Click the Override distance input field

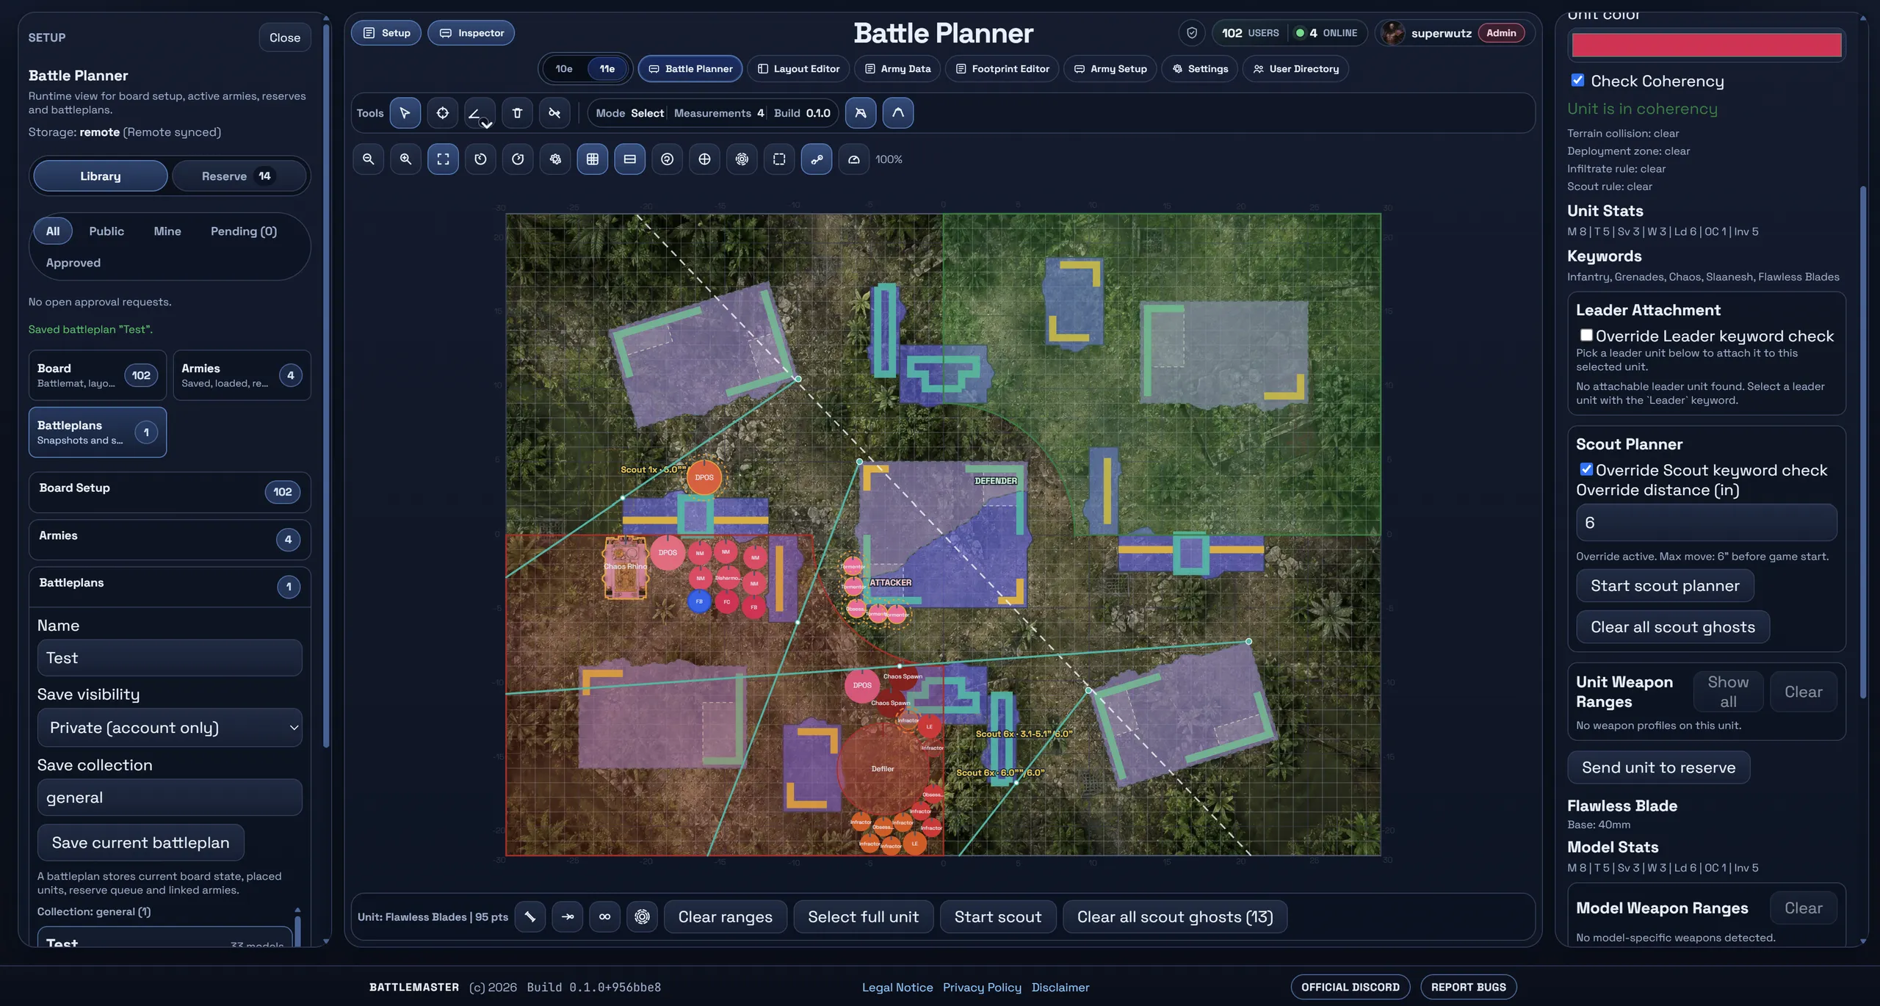(x=1707, y=523)
